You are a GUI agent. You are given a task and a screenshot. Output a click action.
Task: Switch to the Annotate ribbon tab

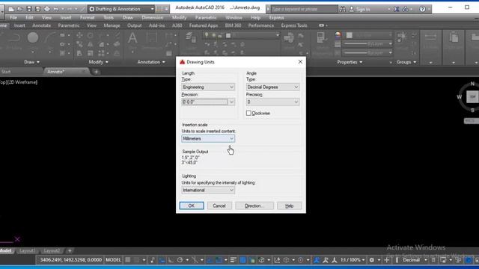(x=42, y=25)
